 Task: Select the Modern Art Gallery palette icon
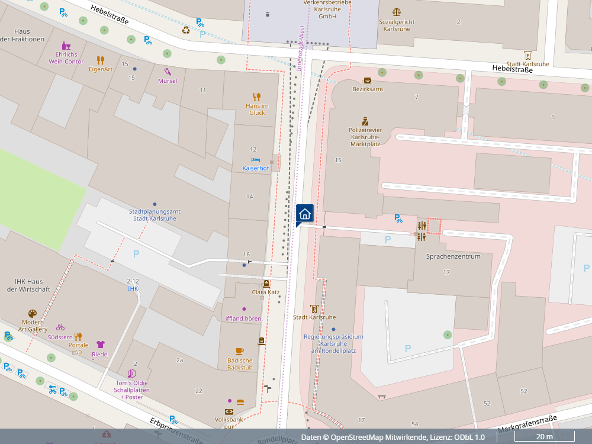coord(33,314)
